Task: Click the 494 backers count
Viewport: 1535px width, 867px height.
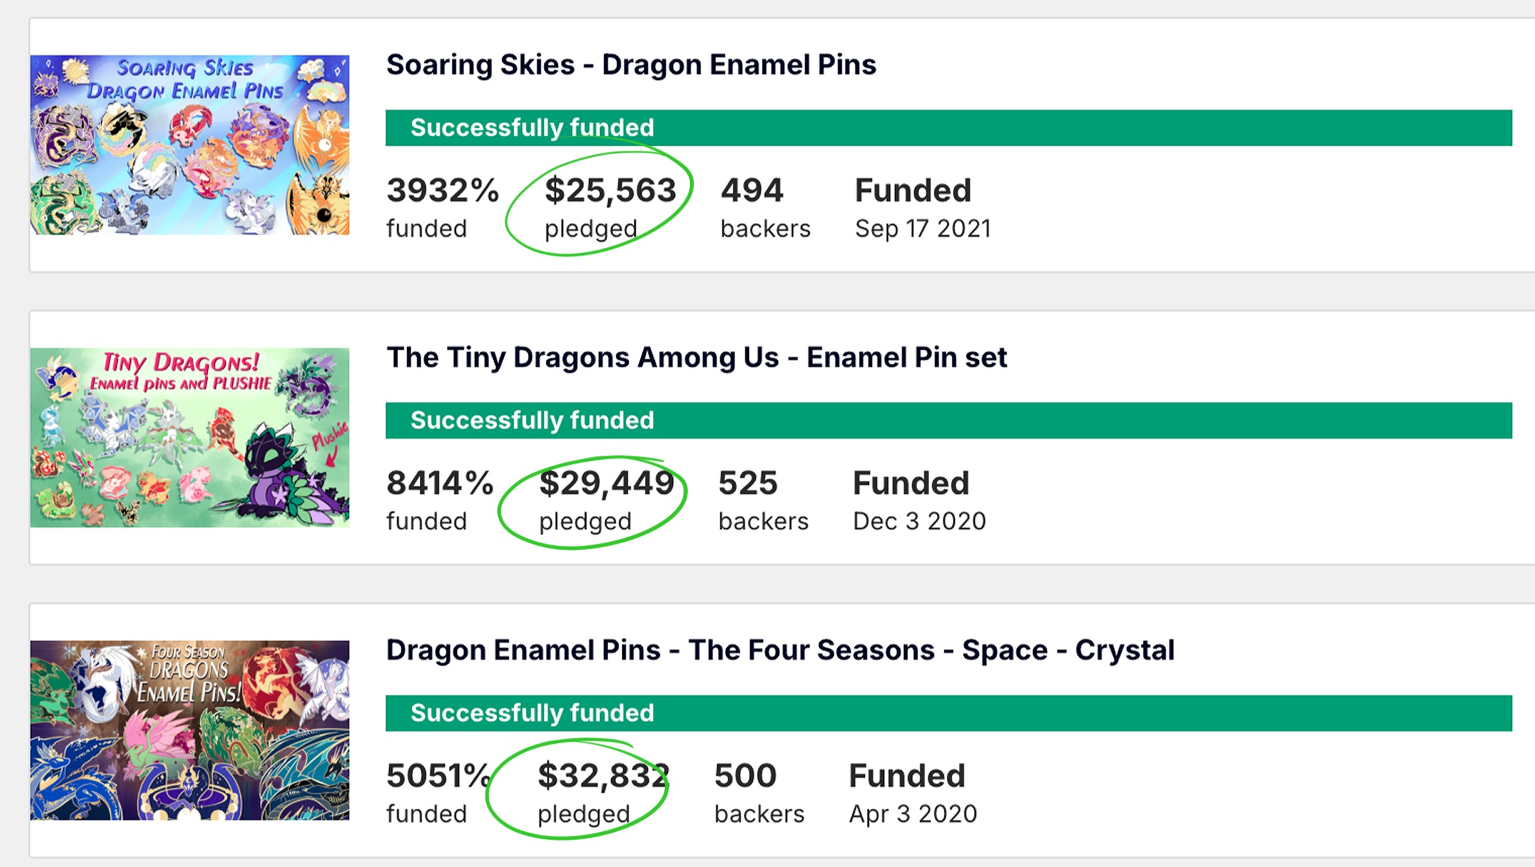Action: [752, 191]
